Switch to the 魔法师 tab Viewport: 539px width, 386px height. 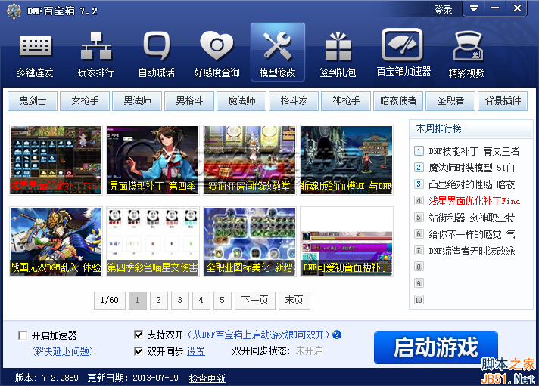pos(241,101)
